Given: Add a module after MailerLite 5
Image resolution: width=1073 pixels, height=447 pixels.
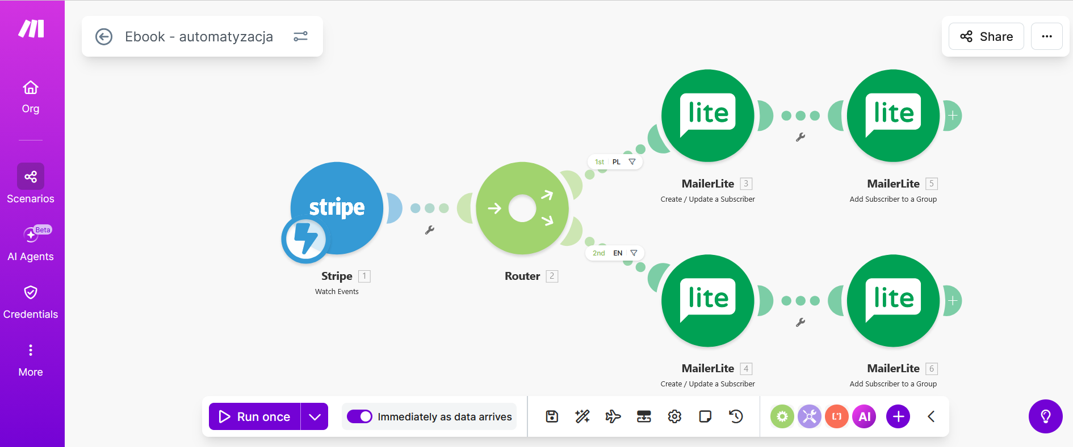Looking at the screenshot, I should click(x=953, y=116).
